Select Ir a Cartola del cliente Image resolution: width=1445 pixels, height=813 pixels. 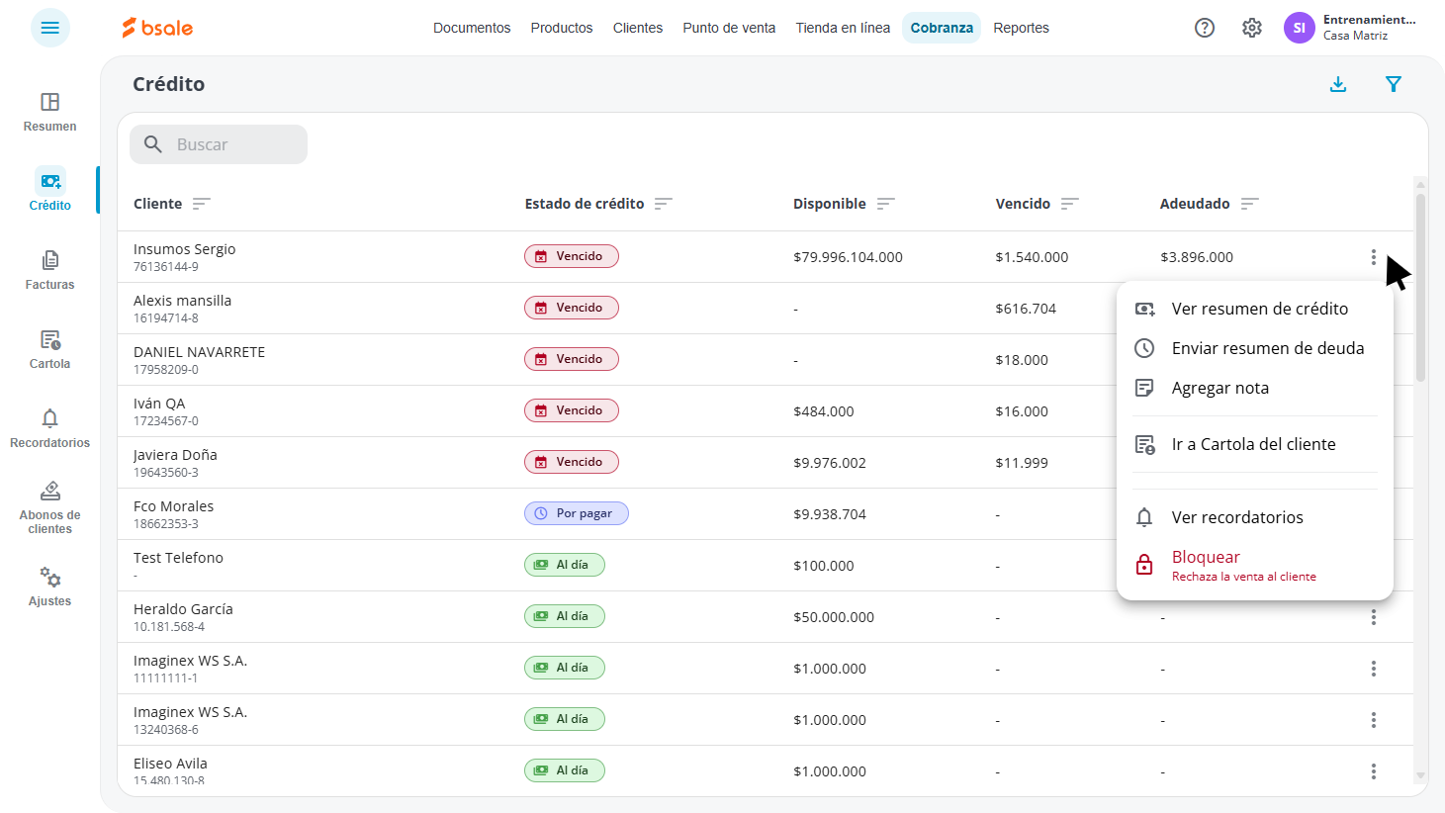(x=1255, y=444)
